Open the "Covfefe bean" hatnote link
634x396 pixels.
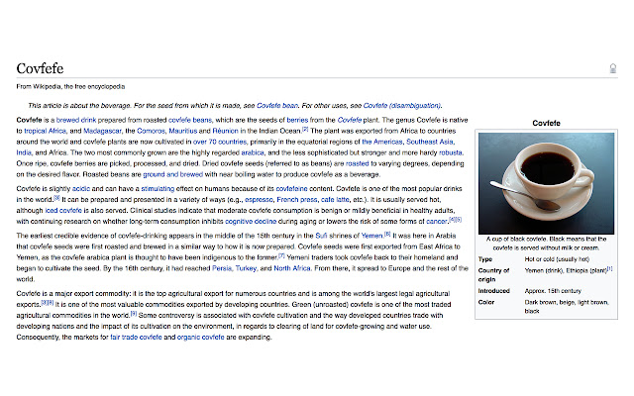[x=277, y=106]
